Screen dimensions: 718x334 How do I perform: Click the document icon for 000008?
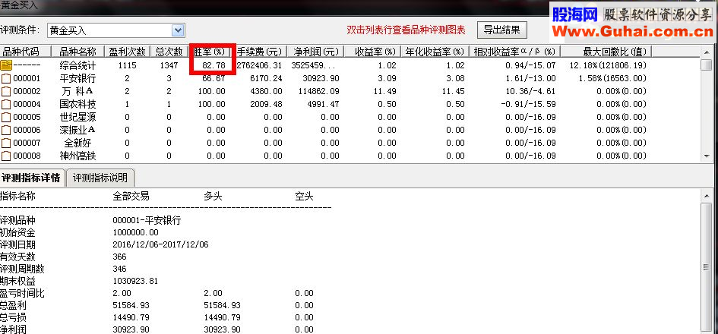tap(6, 156)
